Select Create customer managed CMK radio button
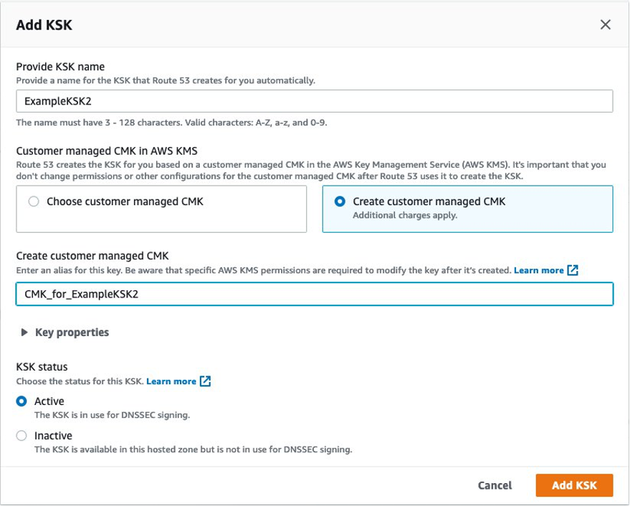Viewport: 630px width, 506px height. point(340,202)
